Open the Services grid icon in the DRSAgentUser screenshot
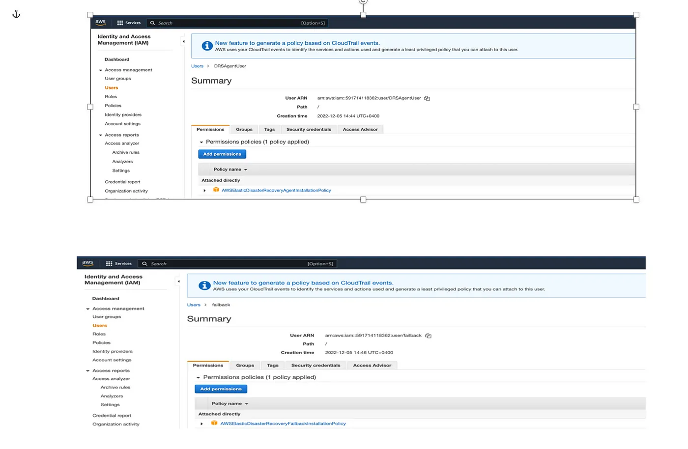This screenshot has width=688, height=449. click(x=120, y=23)
